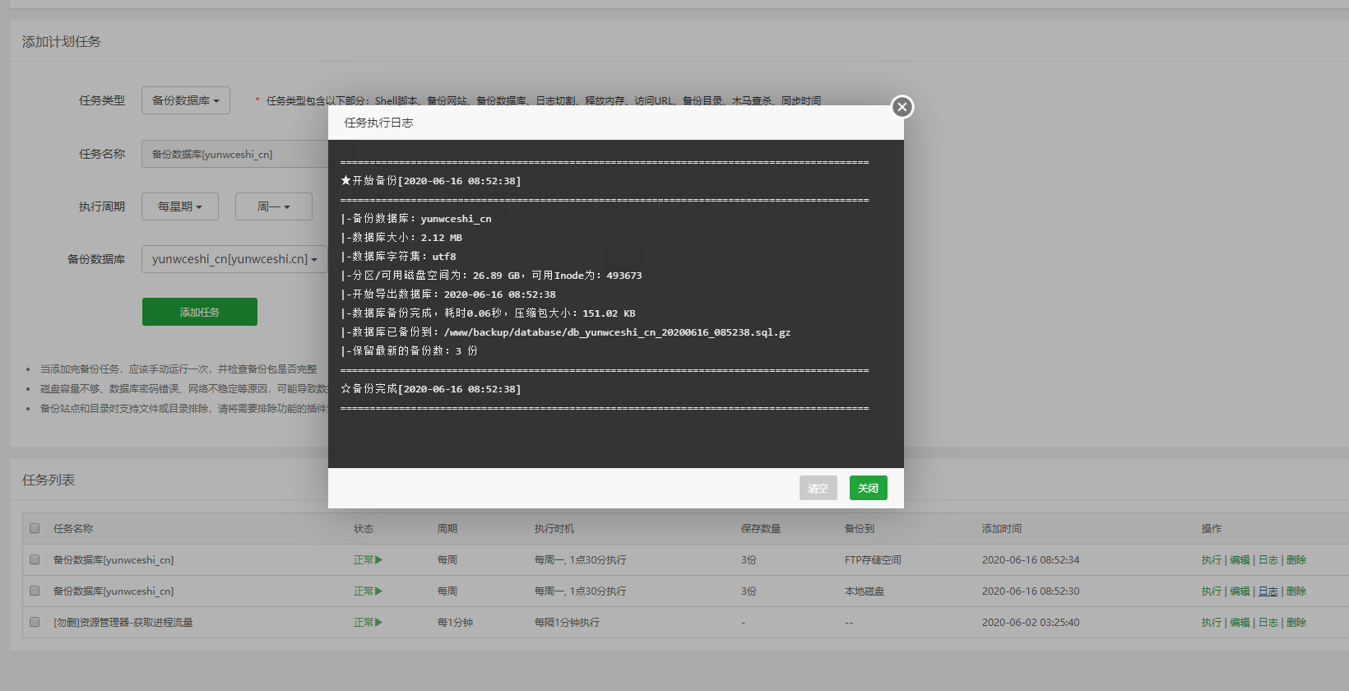This screenshot has width=1349, height=691.
Task: Click the 添加计划任务 section heading
Action: click(x=62, y=42)
